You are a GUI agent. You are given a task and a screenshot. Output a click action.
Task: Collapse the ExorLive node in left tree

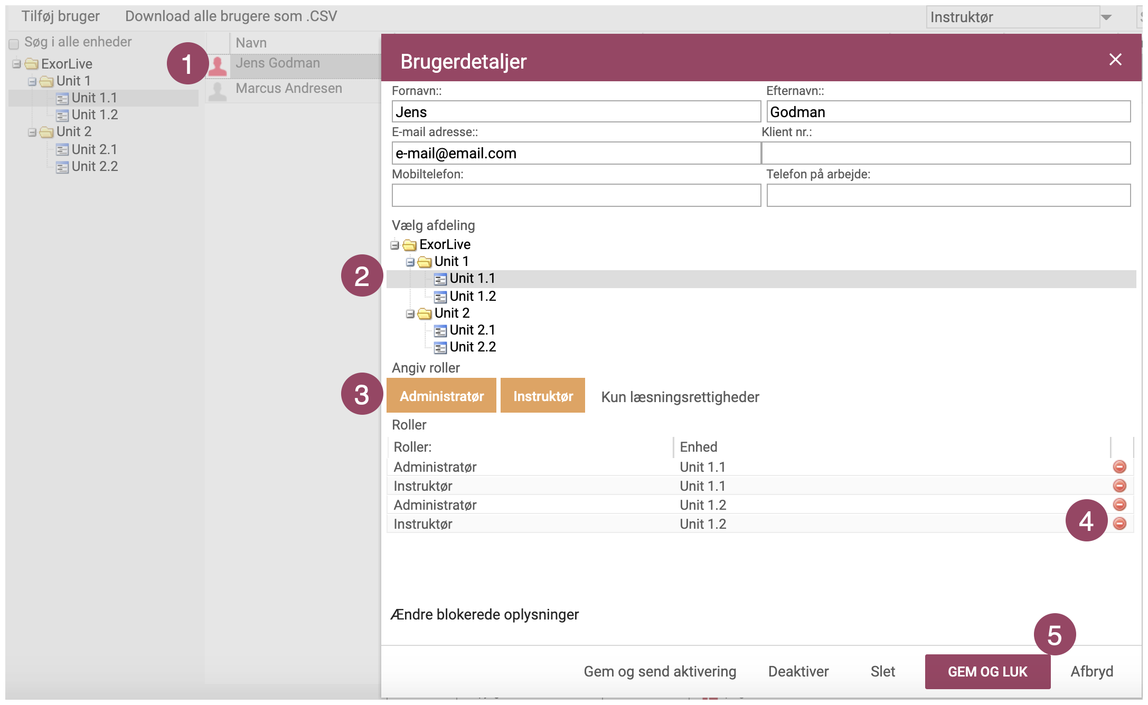[17, 64]
